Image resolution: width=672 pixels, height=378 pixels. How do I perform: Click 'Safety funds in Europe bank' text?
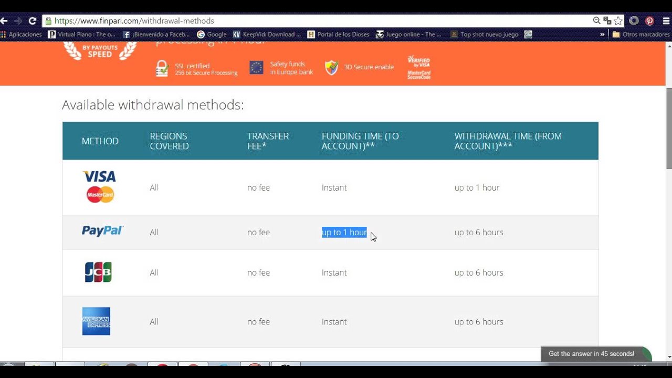coord(291,68)
